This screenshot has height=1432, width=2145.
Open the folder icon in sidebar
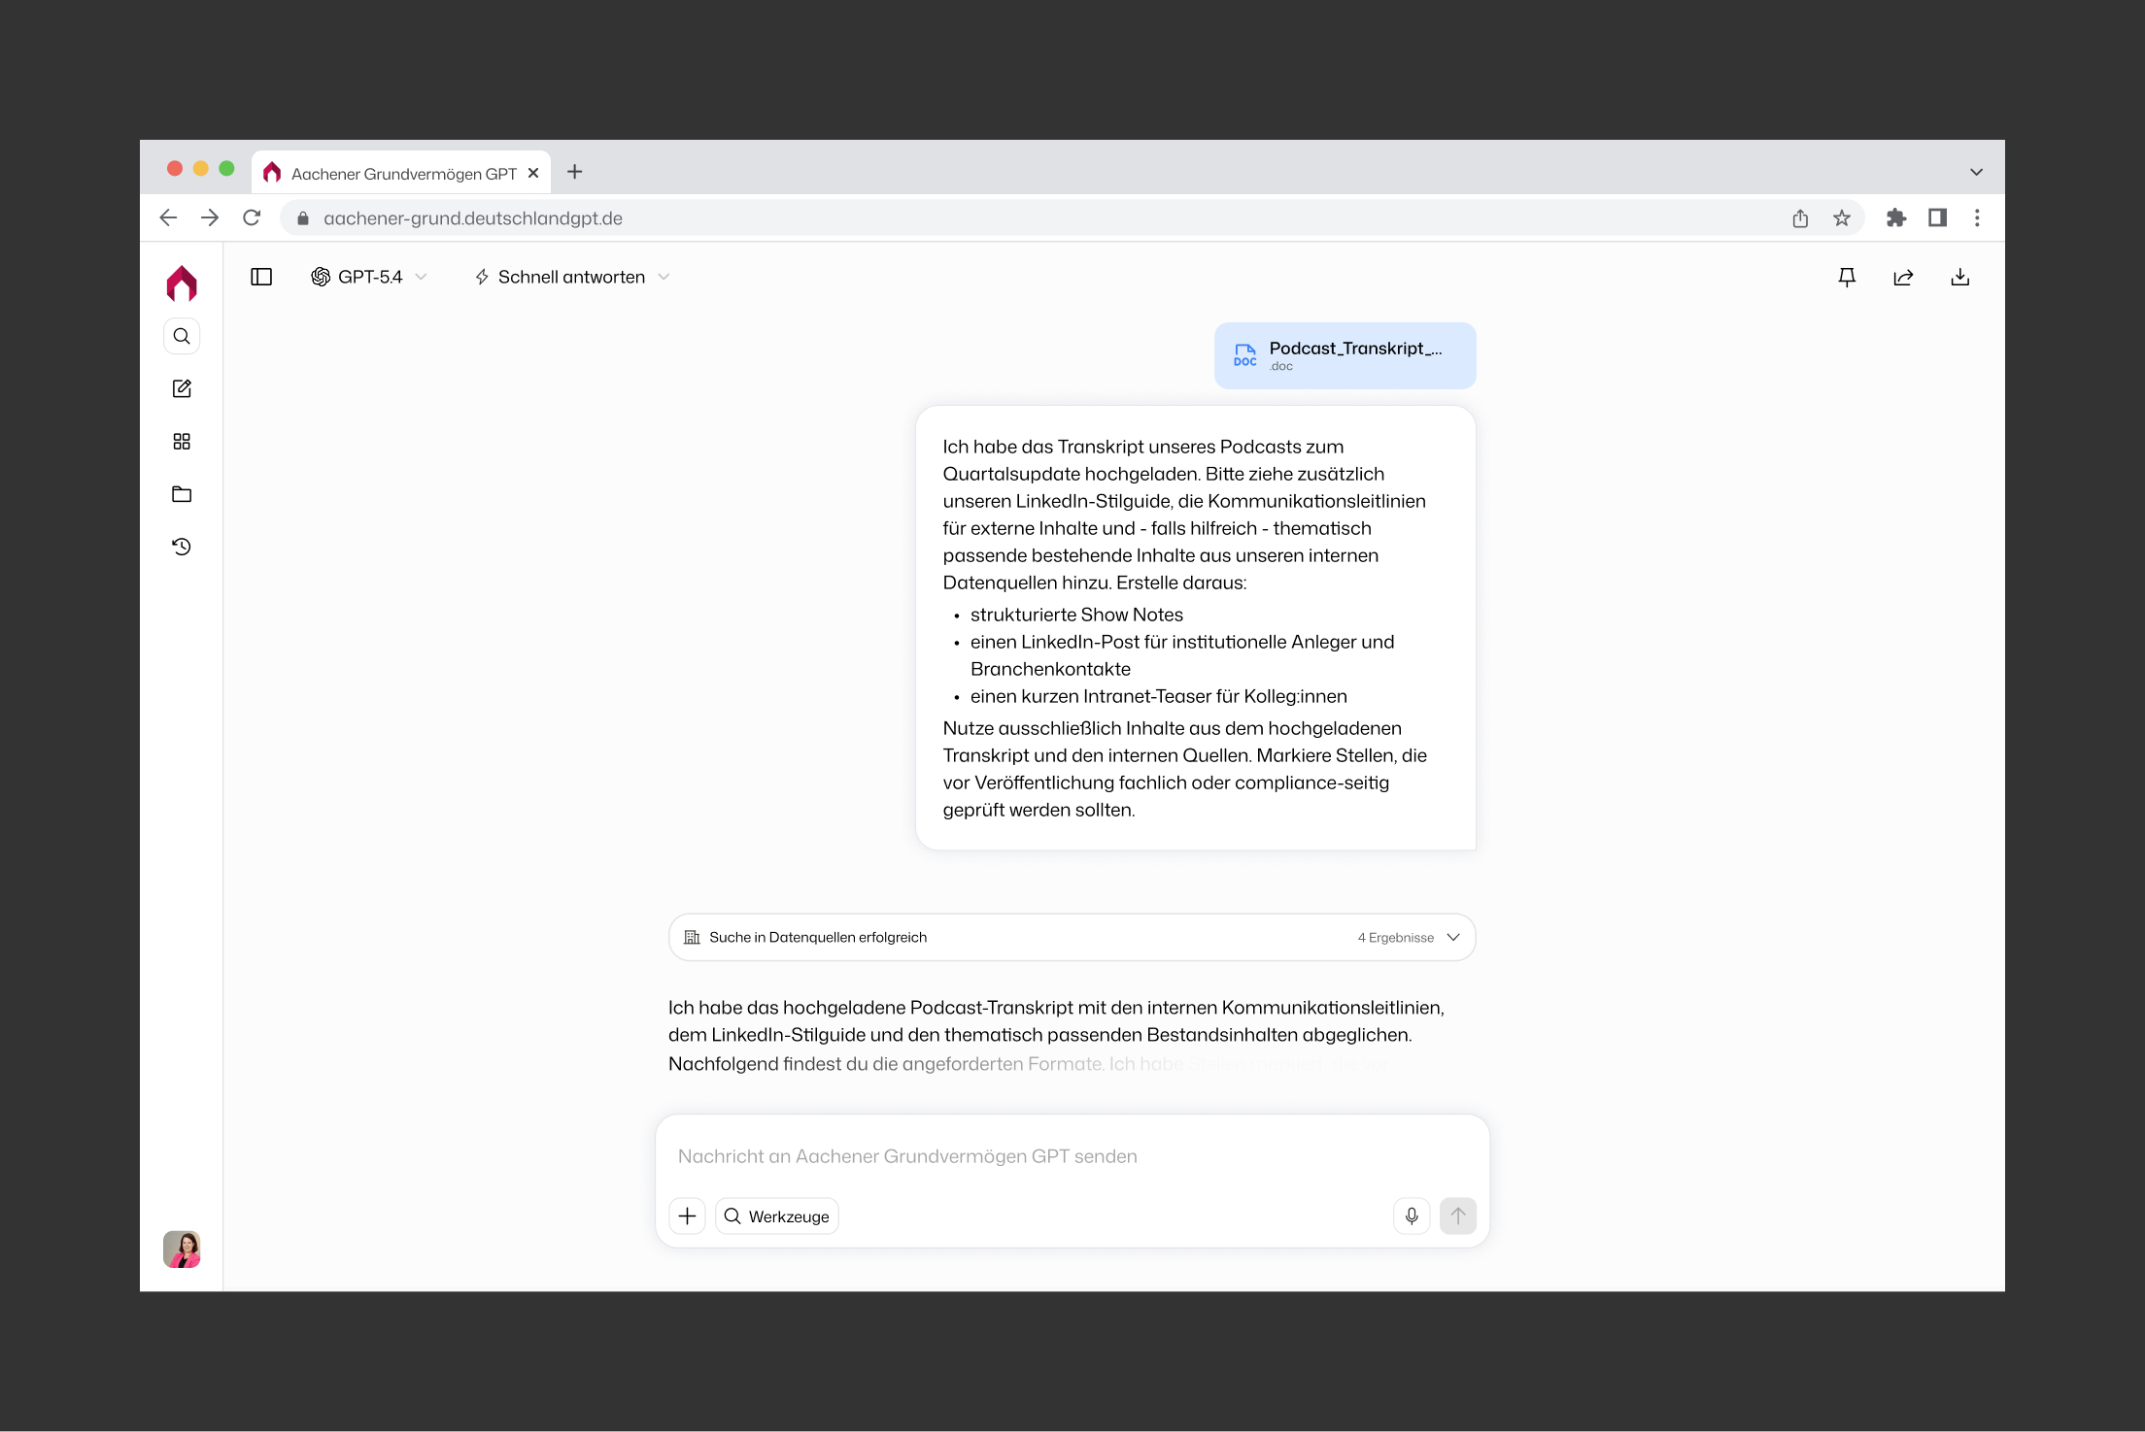182,494
